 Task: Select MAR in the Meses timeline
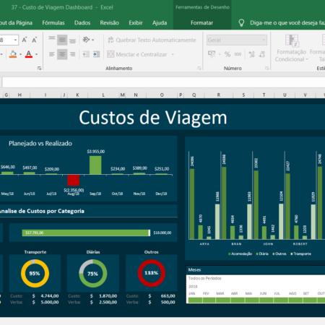tap(223, 300)
